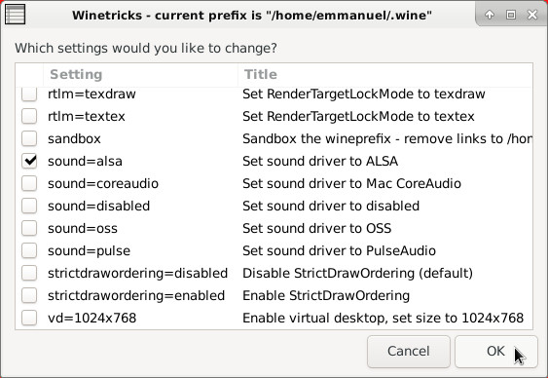
Task: Click the Cancel button
Action: pyautogui.click(x=409, y=351)
